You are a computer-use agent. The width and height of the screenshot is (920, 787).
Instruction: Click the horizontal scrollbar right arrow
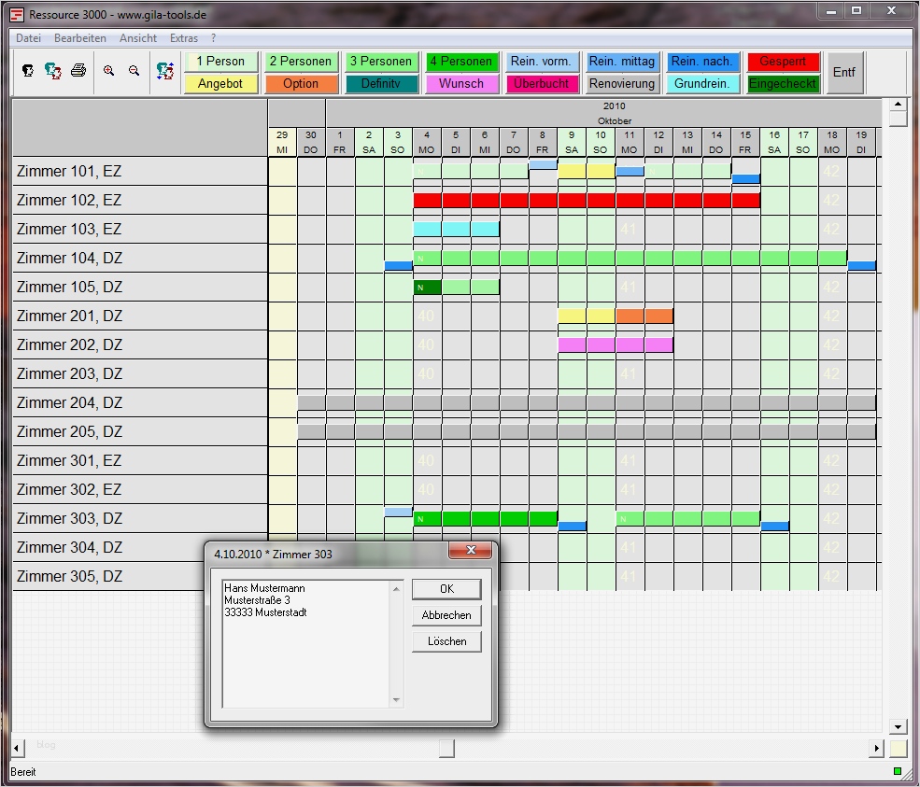click(877, 749)
